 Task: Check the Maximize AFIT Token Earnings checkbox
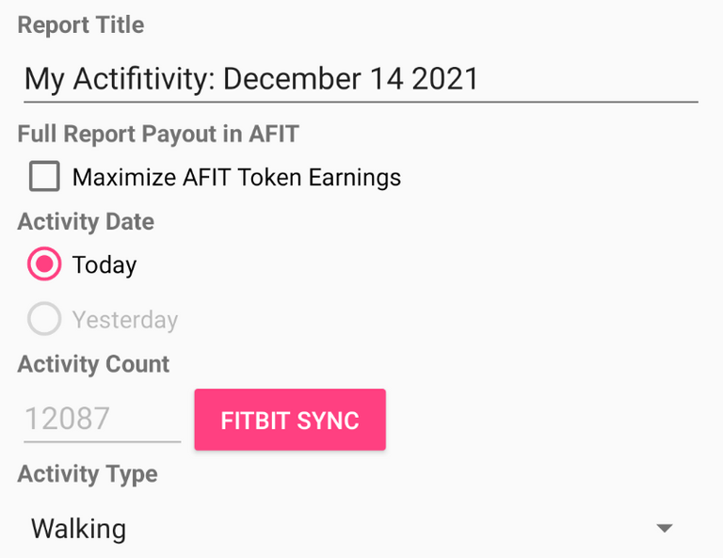[x=44, y=177]
